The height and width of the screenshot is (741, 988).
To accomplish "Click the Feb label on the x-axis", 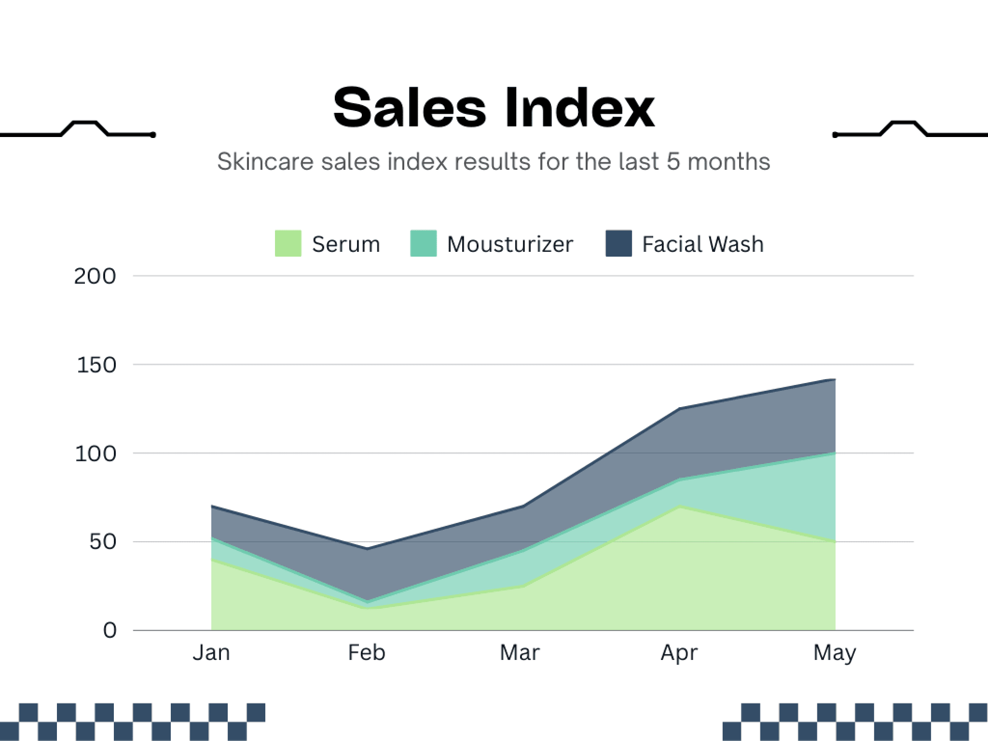I will tap(367, 653).
